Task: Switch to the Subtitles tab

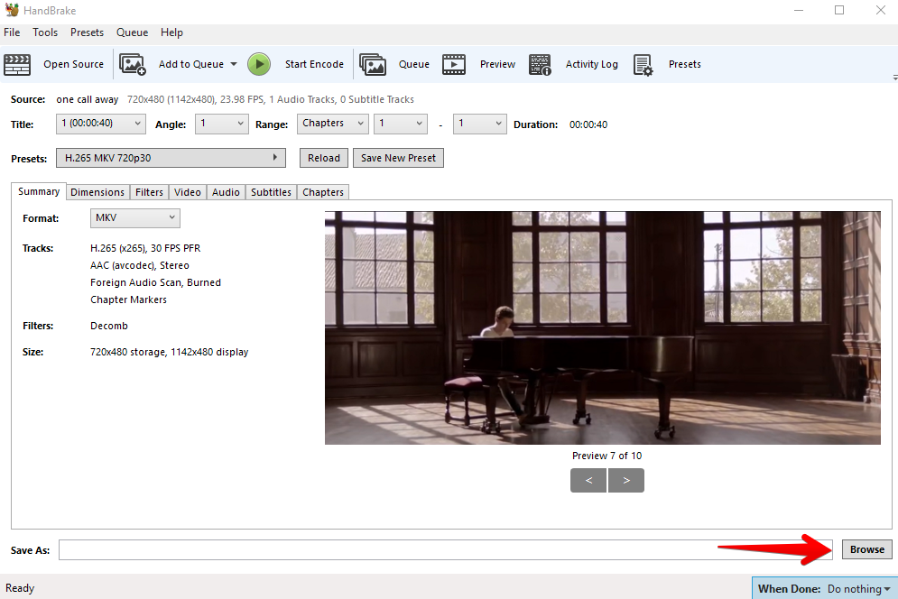Action: pyautogui.click(x=272, y=192)
